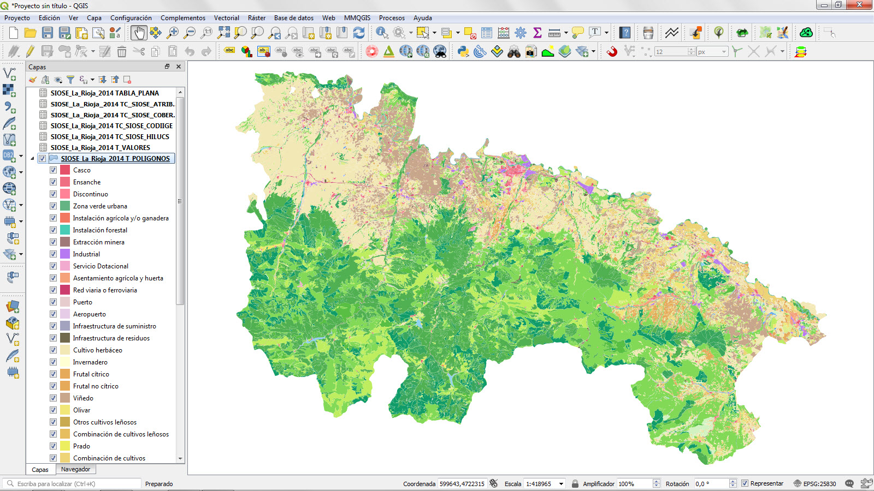
Task: Open the Complementos menu
Action: pyautogui.click(x=183, y=18)
